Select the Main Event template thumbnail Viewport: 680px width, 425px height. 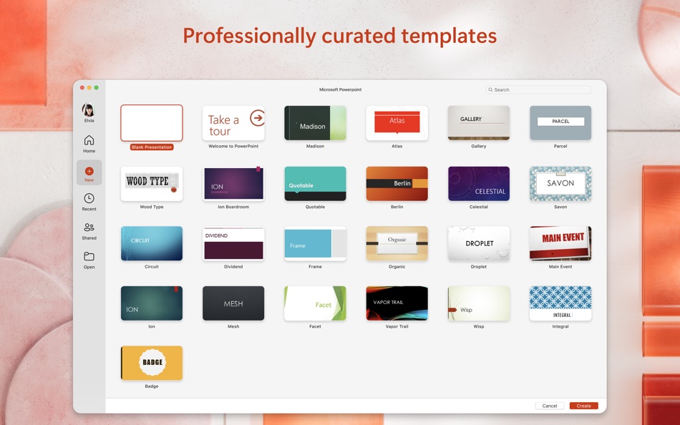pos(560,243)
